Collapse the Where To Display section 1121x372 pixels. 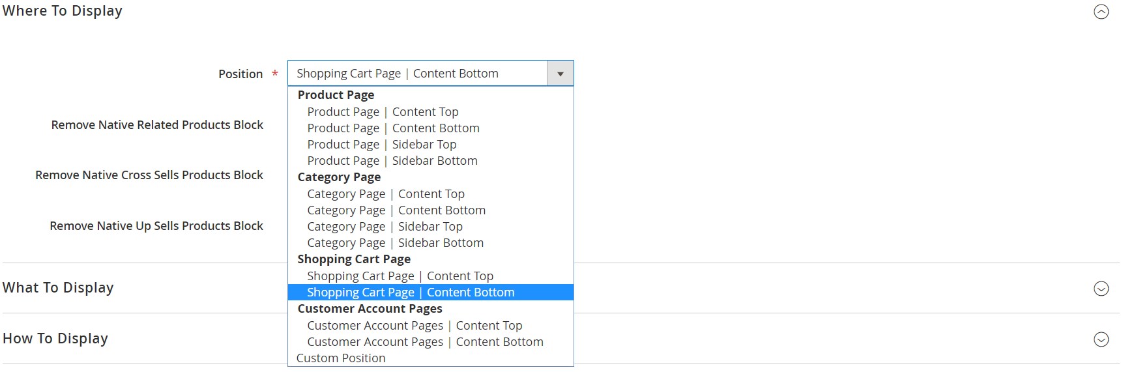pos(1101,12)
